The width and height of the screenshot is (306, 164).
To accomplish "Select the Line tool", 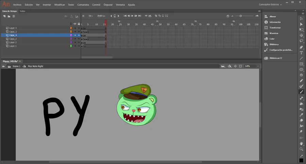I will pyautogui.click(x=301, y=58).
